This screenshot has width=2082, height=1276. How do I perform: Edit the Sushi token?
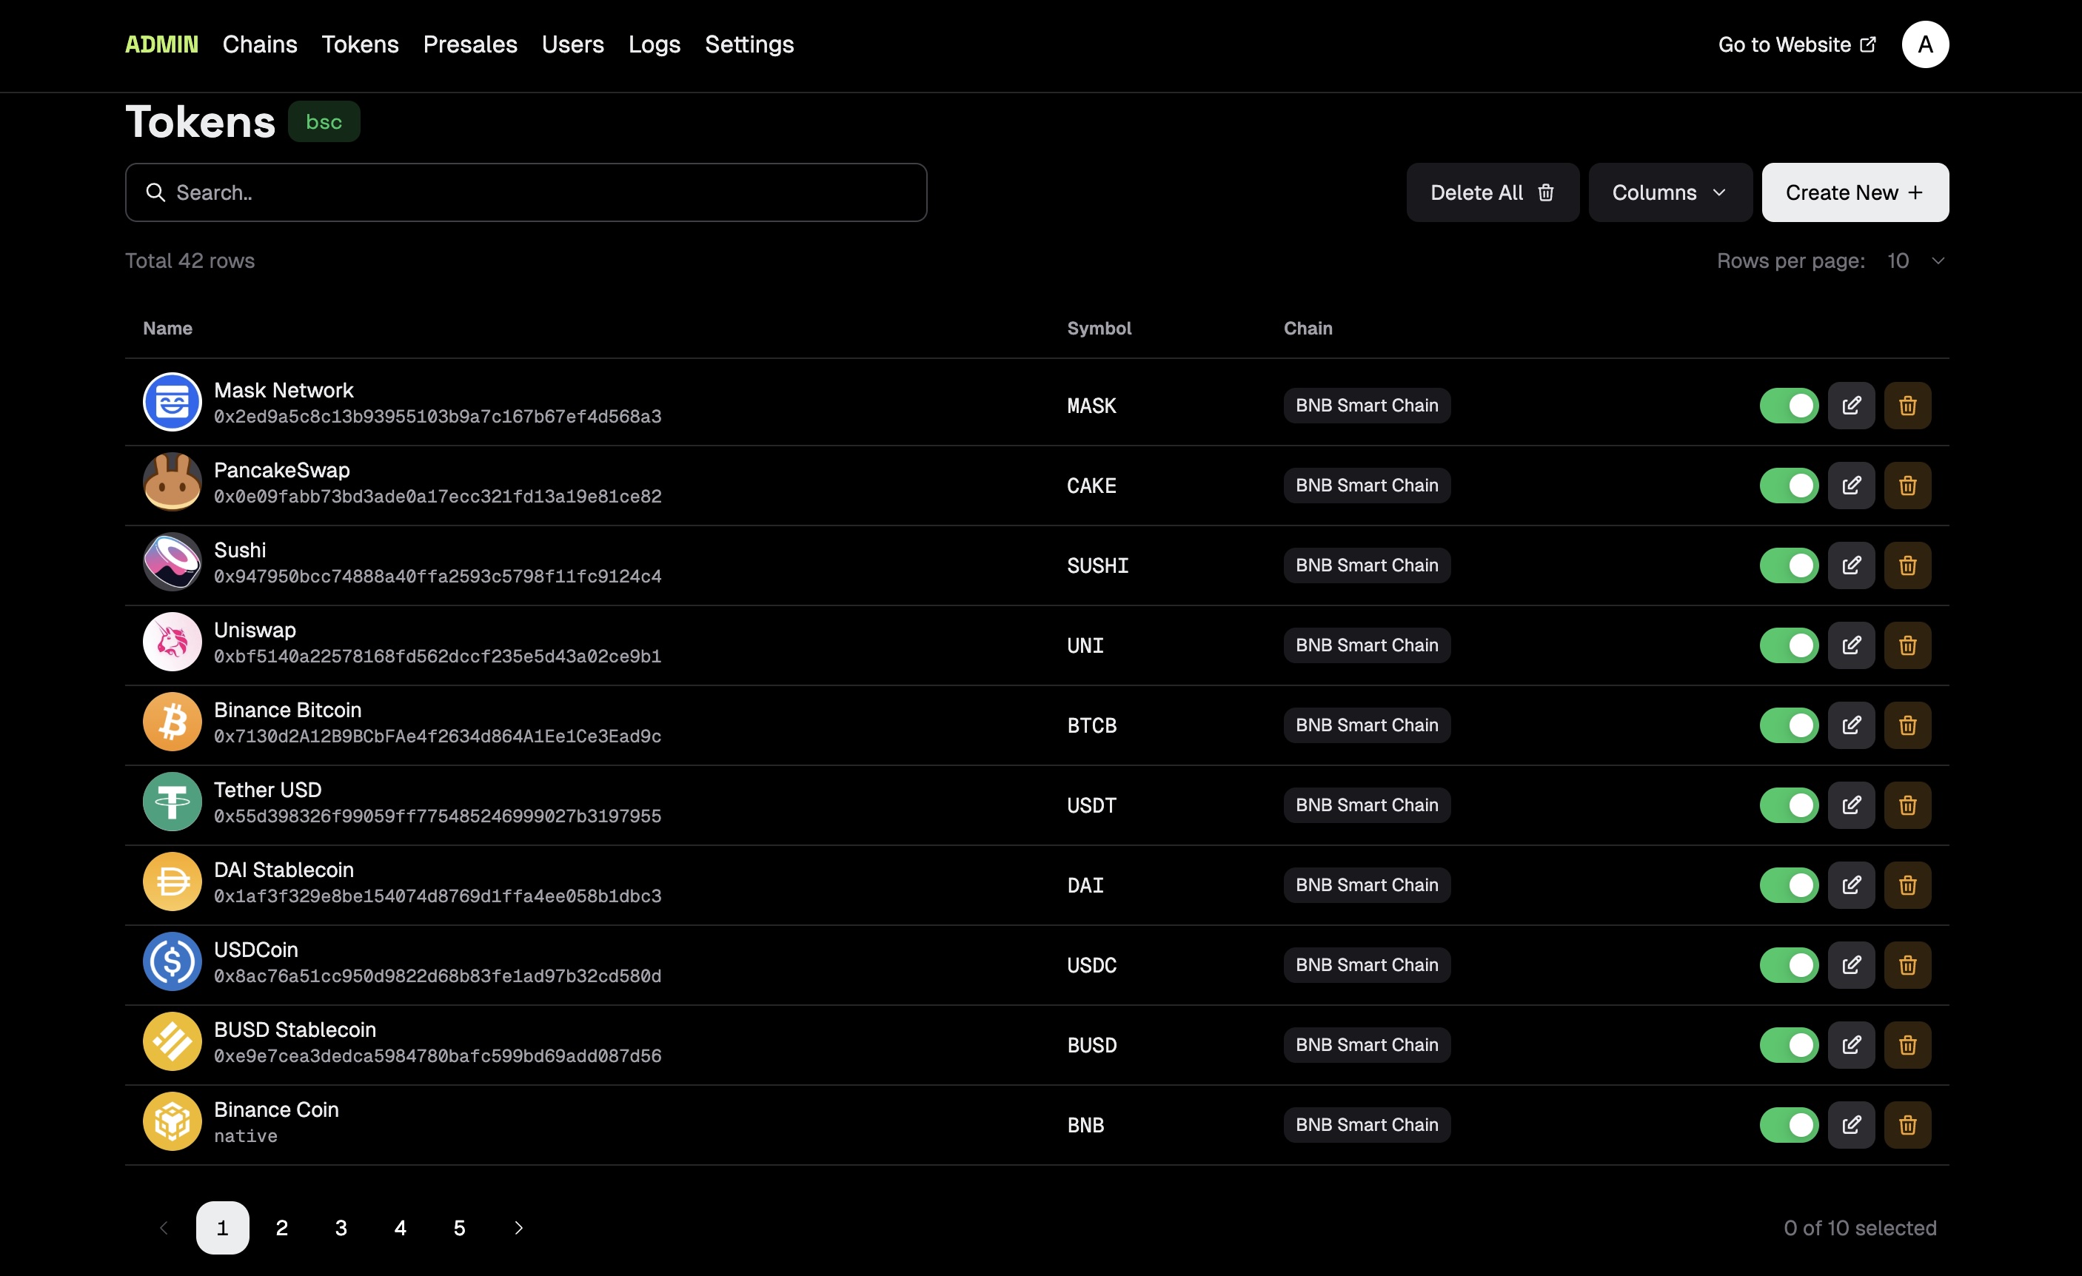click(1850, 565)
